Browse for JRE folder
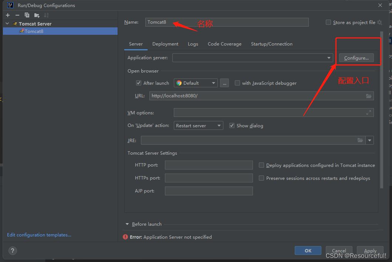 click(360, 140)
